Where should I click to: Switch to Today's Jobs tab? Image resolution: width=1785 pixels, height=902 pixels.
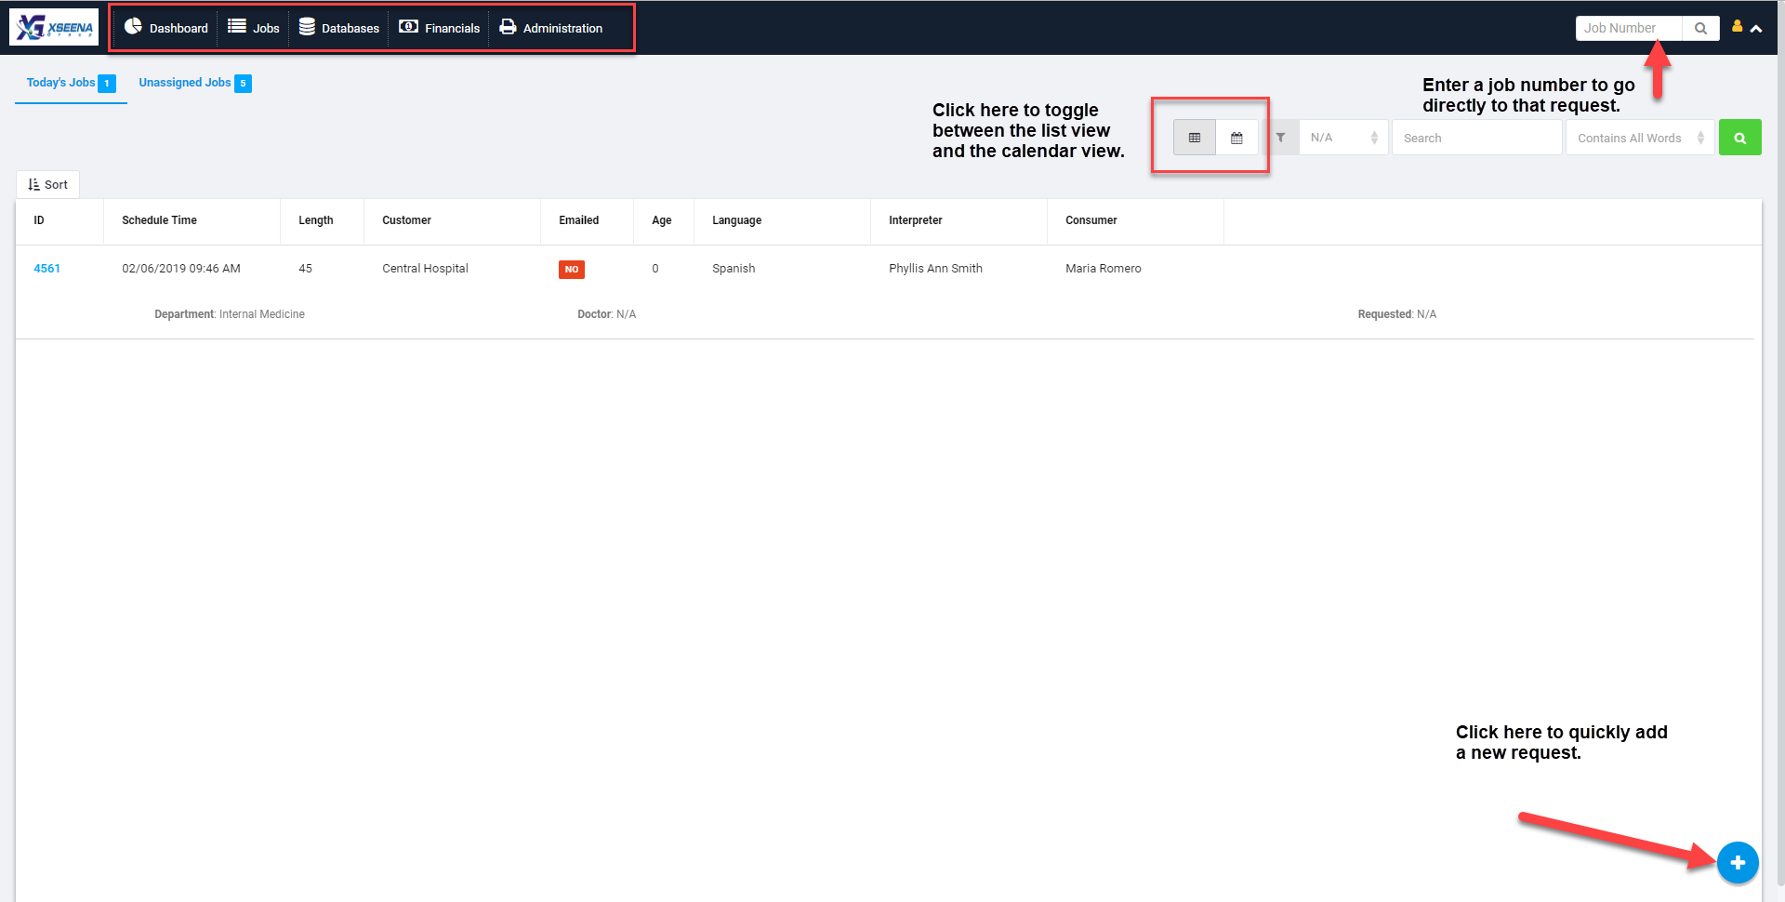click(x=71, y=83)
